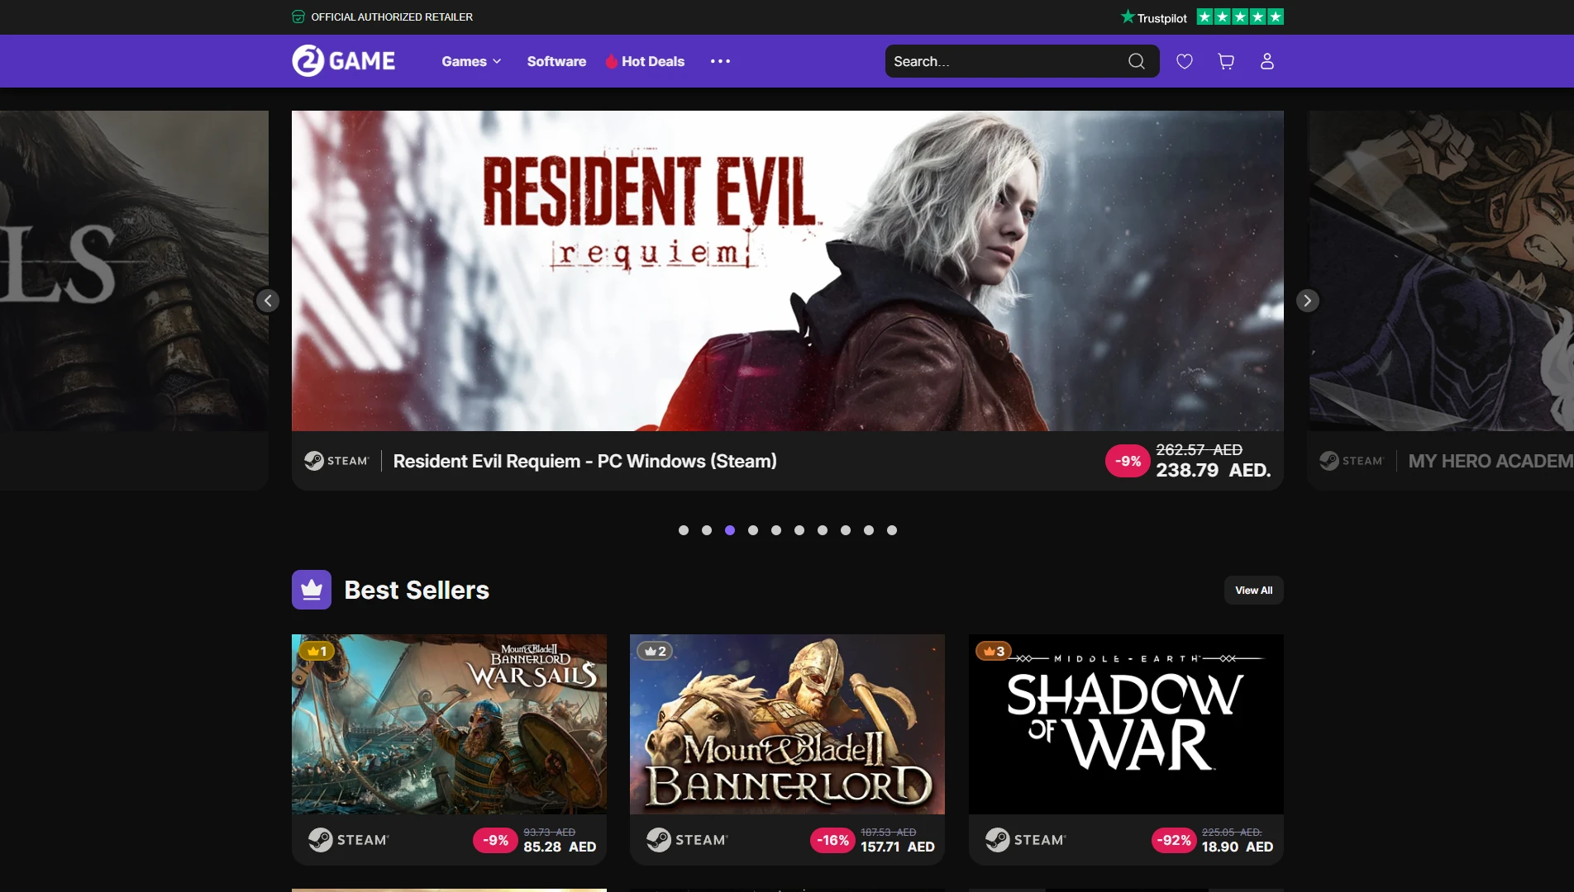1574x892 pixels.
Task: Click the 238.79 AED price
Action: click(1214, 470)
